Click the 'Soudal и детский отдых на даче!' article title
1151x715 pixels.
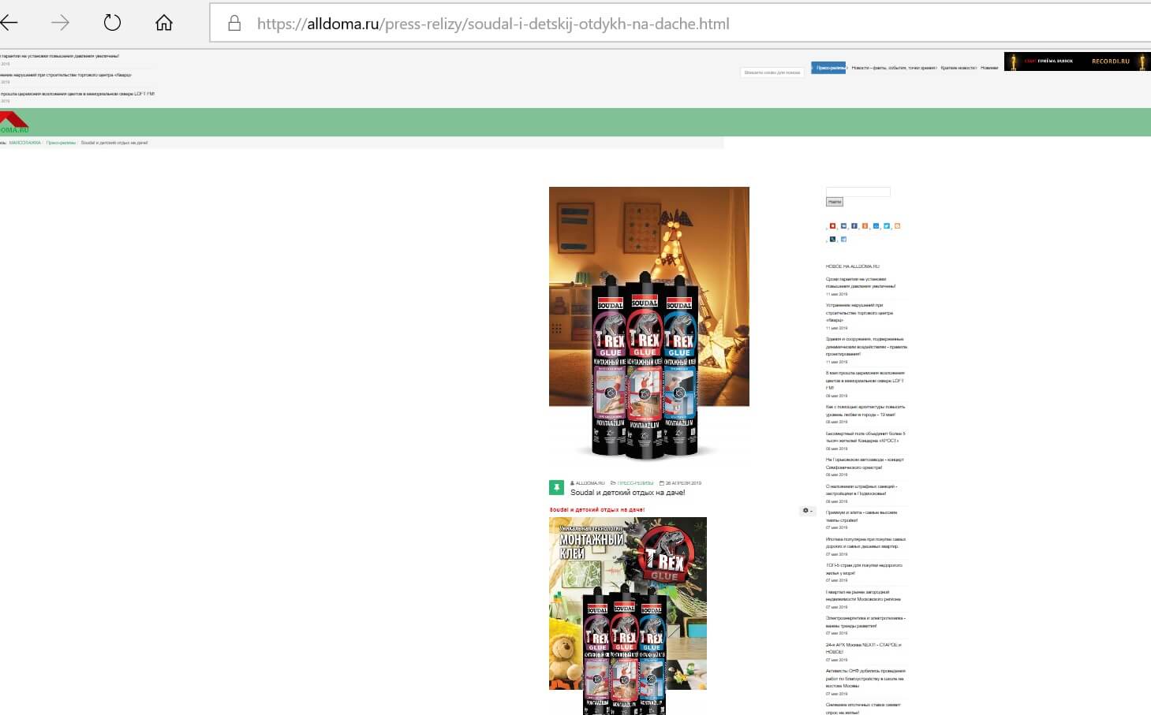point(628,493)
